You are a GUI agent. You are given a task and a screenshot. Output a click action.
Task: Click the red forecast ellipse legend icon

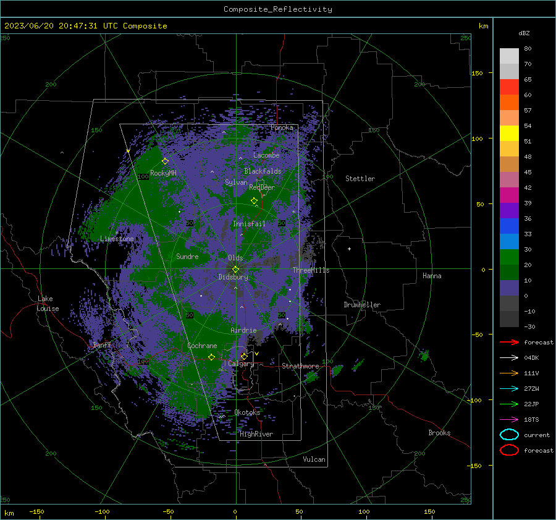tap(509, 450)
